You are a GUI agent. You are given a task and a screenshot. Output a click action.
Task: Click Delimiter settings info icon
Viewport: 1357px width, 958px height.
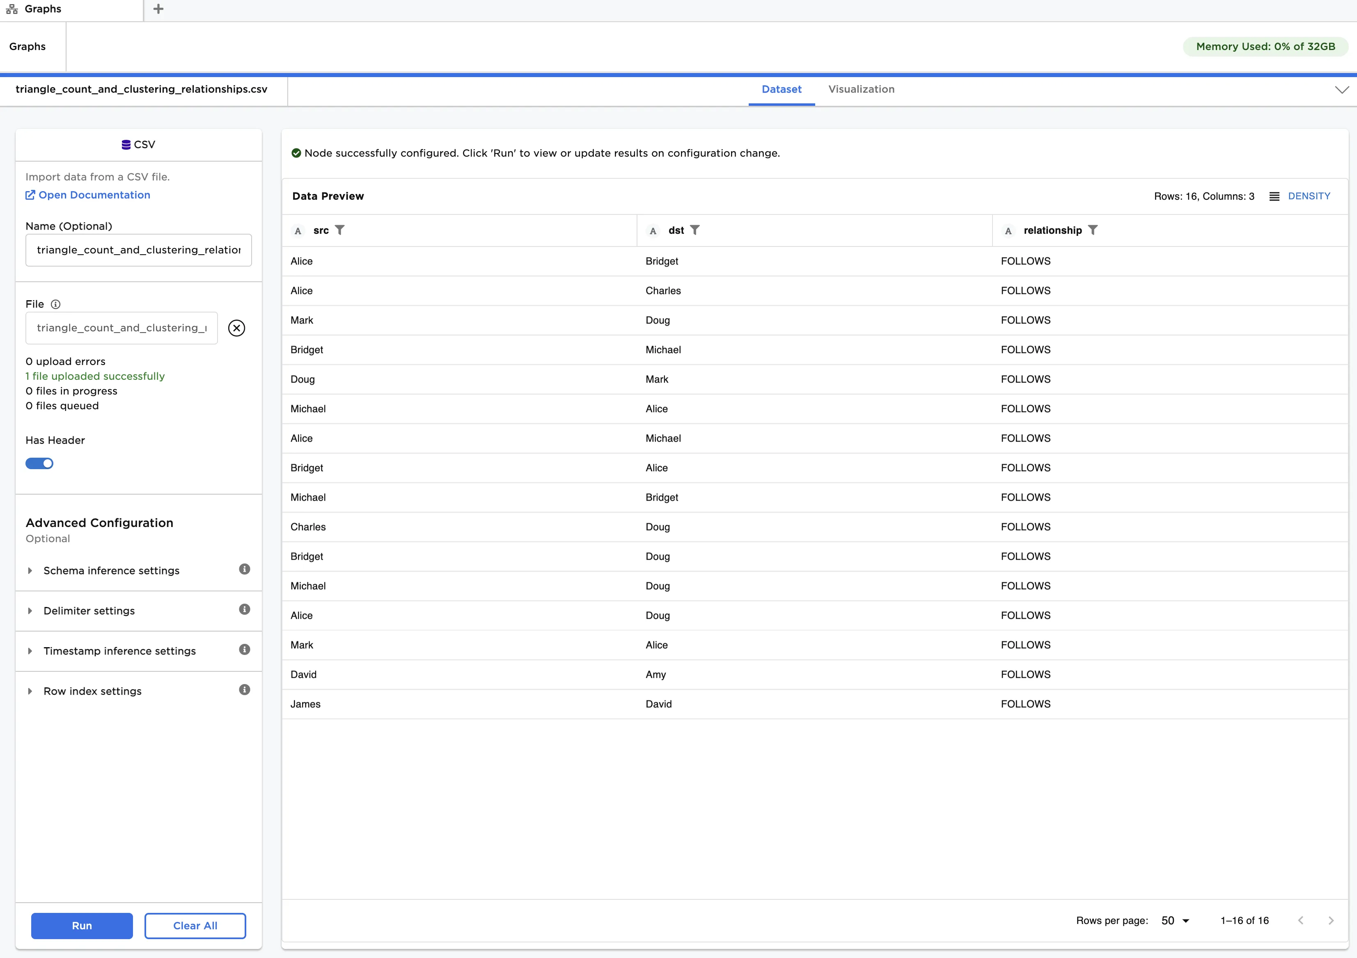click(245, 609)
